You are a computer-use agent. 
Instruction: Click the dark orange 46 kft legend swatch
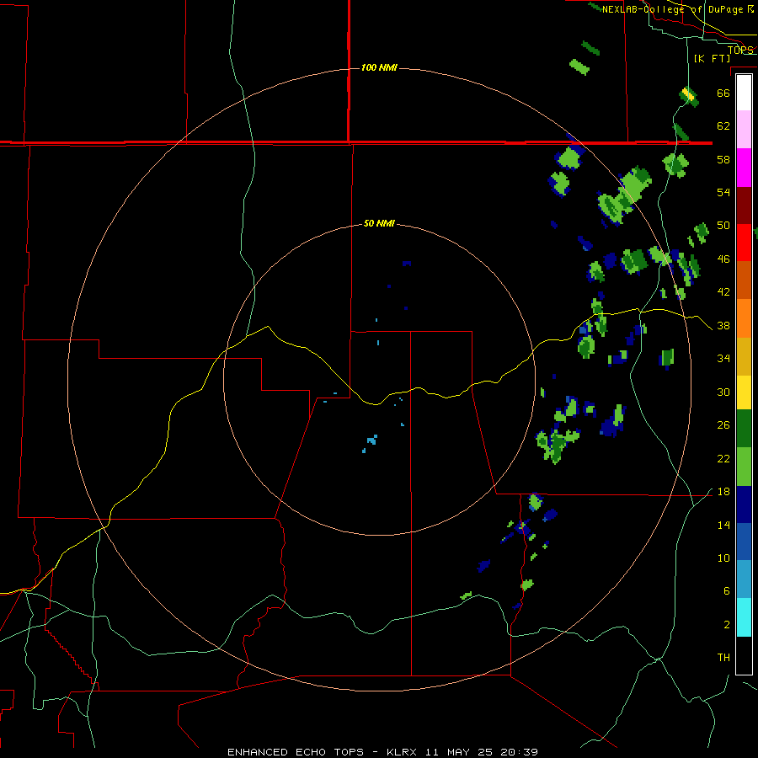pos(744,280)
